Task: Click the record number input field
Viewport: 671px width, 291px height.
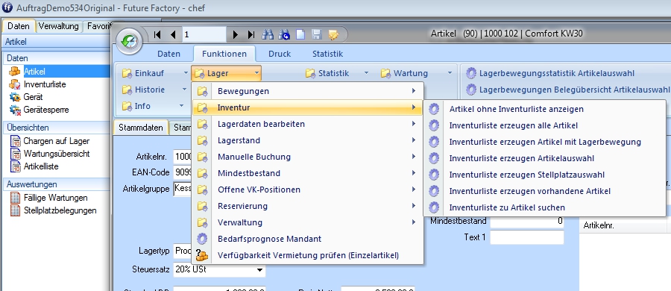Action: click(x=204, y=35)
